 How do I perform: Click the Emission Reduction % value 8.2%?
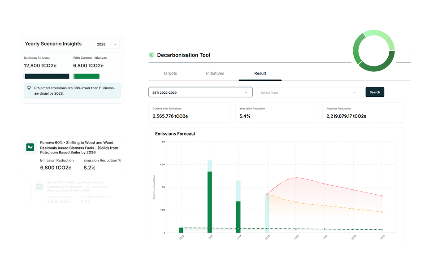coord(89,168)
